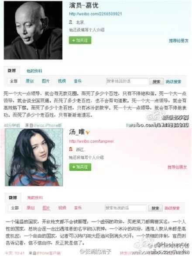Open the weibo.com/tangwei profile link
Image resolution: width=192 pixels, height=256 pixels.
click(91, 141)
